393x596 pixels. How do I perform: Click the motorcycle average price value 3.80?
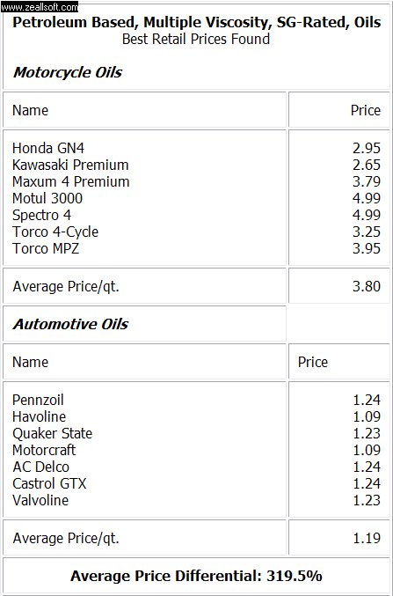(x=367, y=286)
